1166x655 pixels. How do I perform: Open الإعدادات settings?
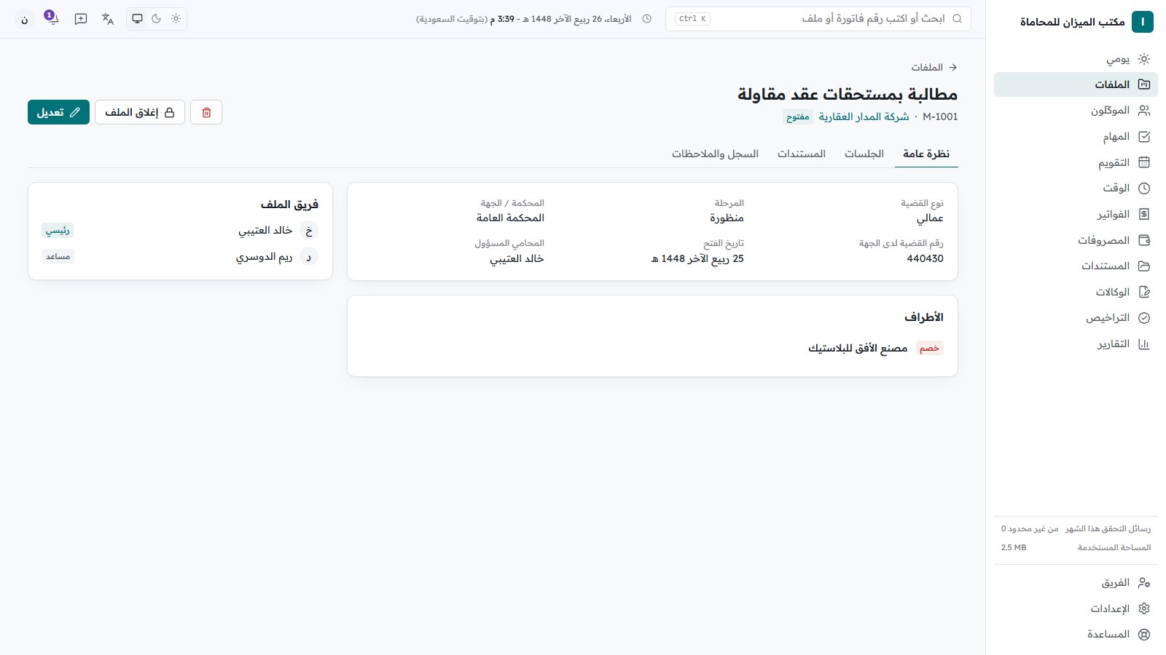(x=1076, y=608)
